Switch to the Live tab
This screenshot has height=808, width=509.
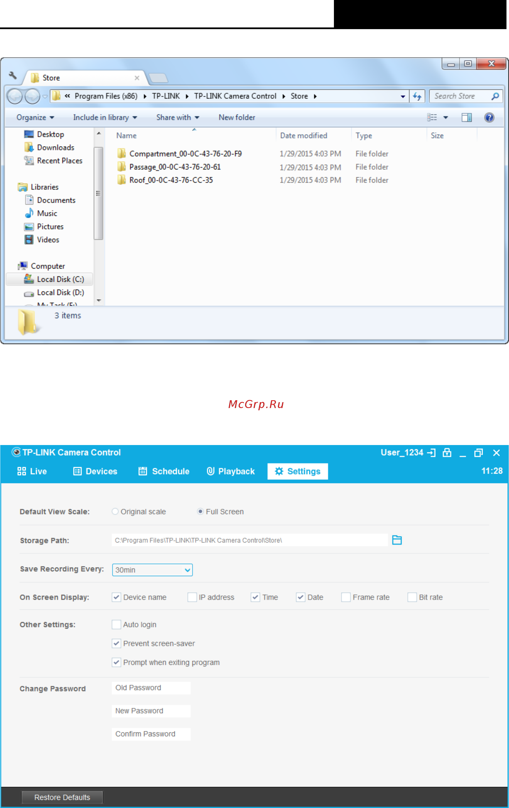coord(32,471)
